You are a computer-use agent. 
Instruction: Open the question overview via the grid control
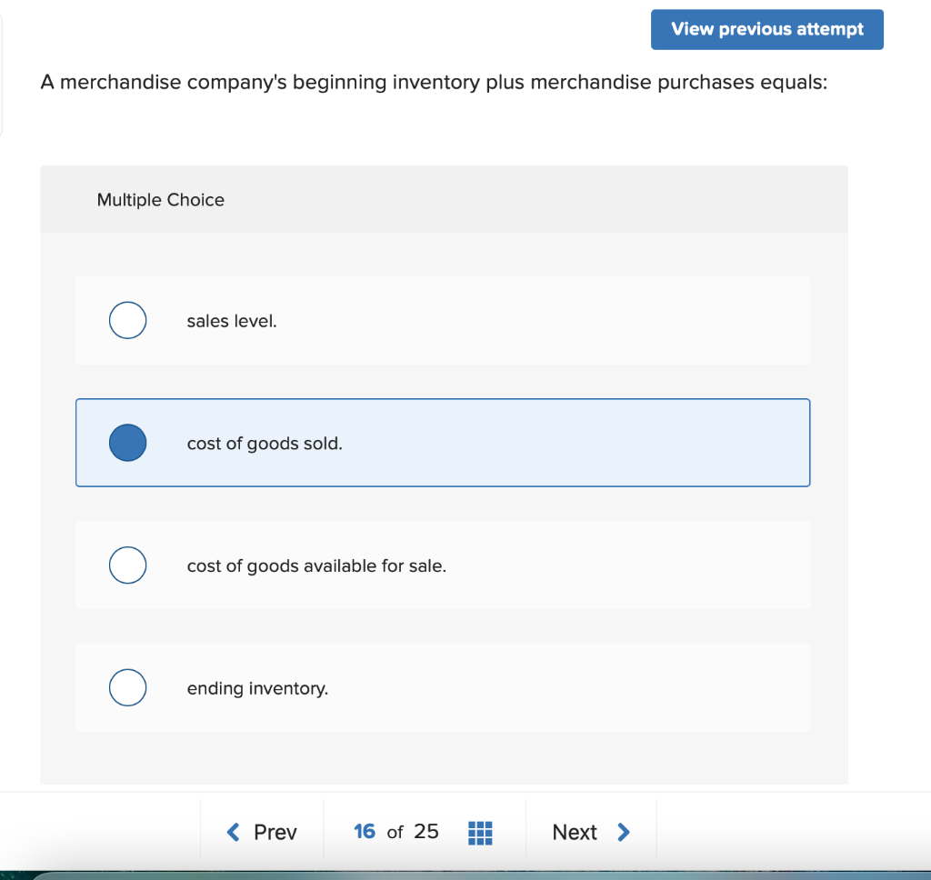tap(480, 832)
